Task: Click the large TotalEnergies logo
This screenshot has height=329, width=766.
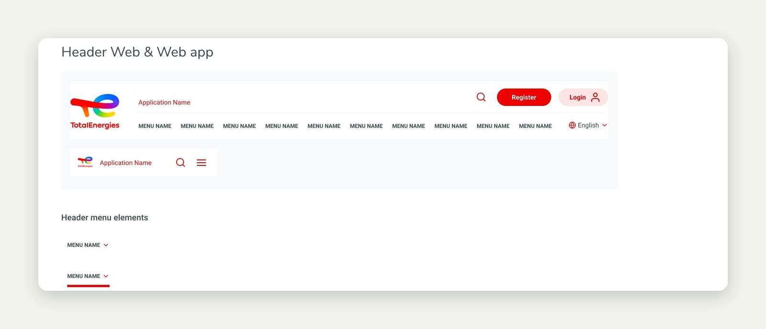Action: (x=95, y=111)
